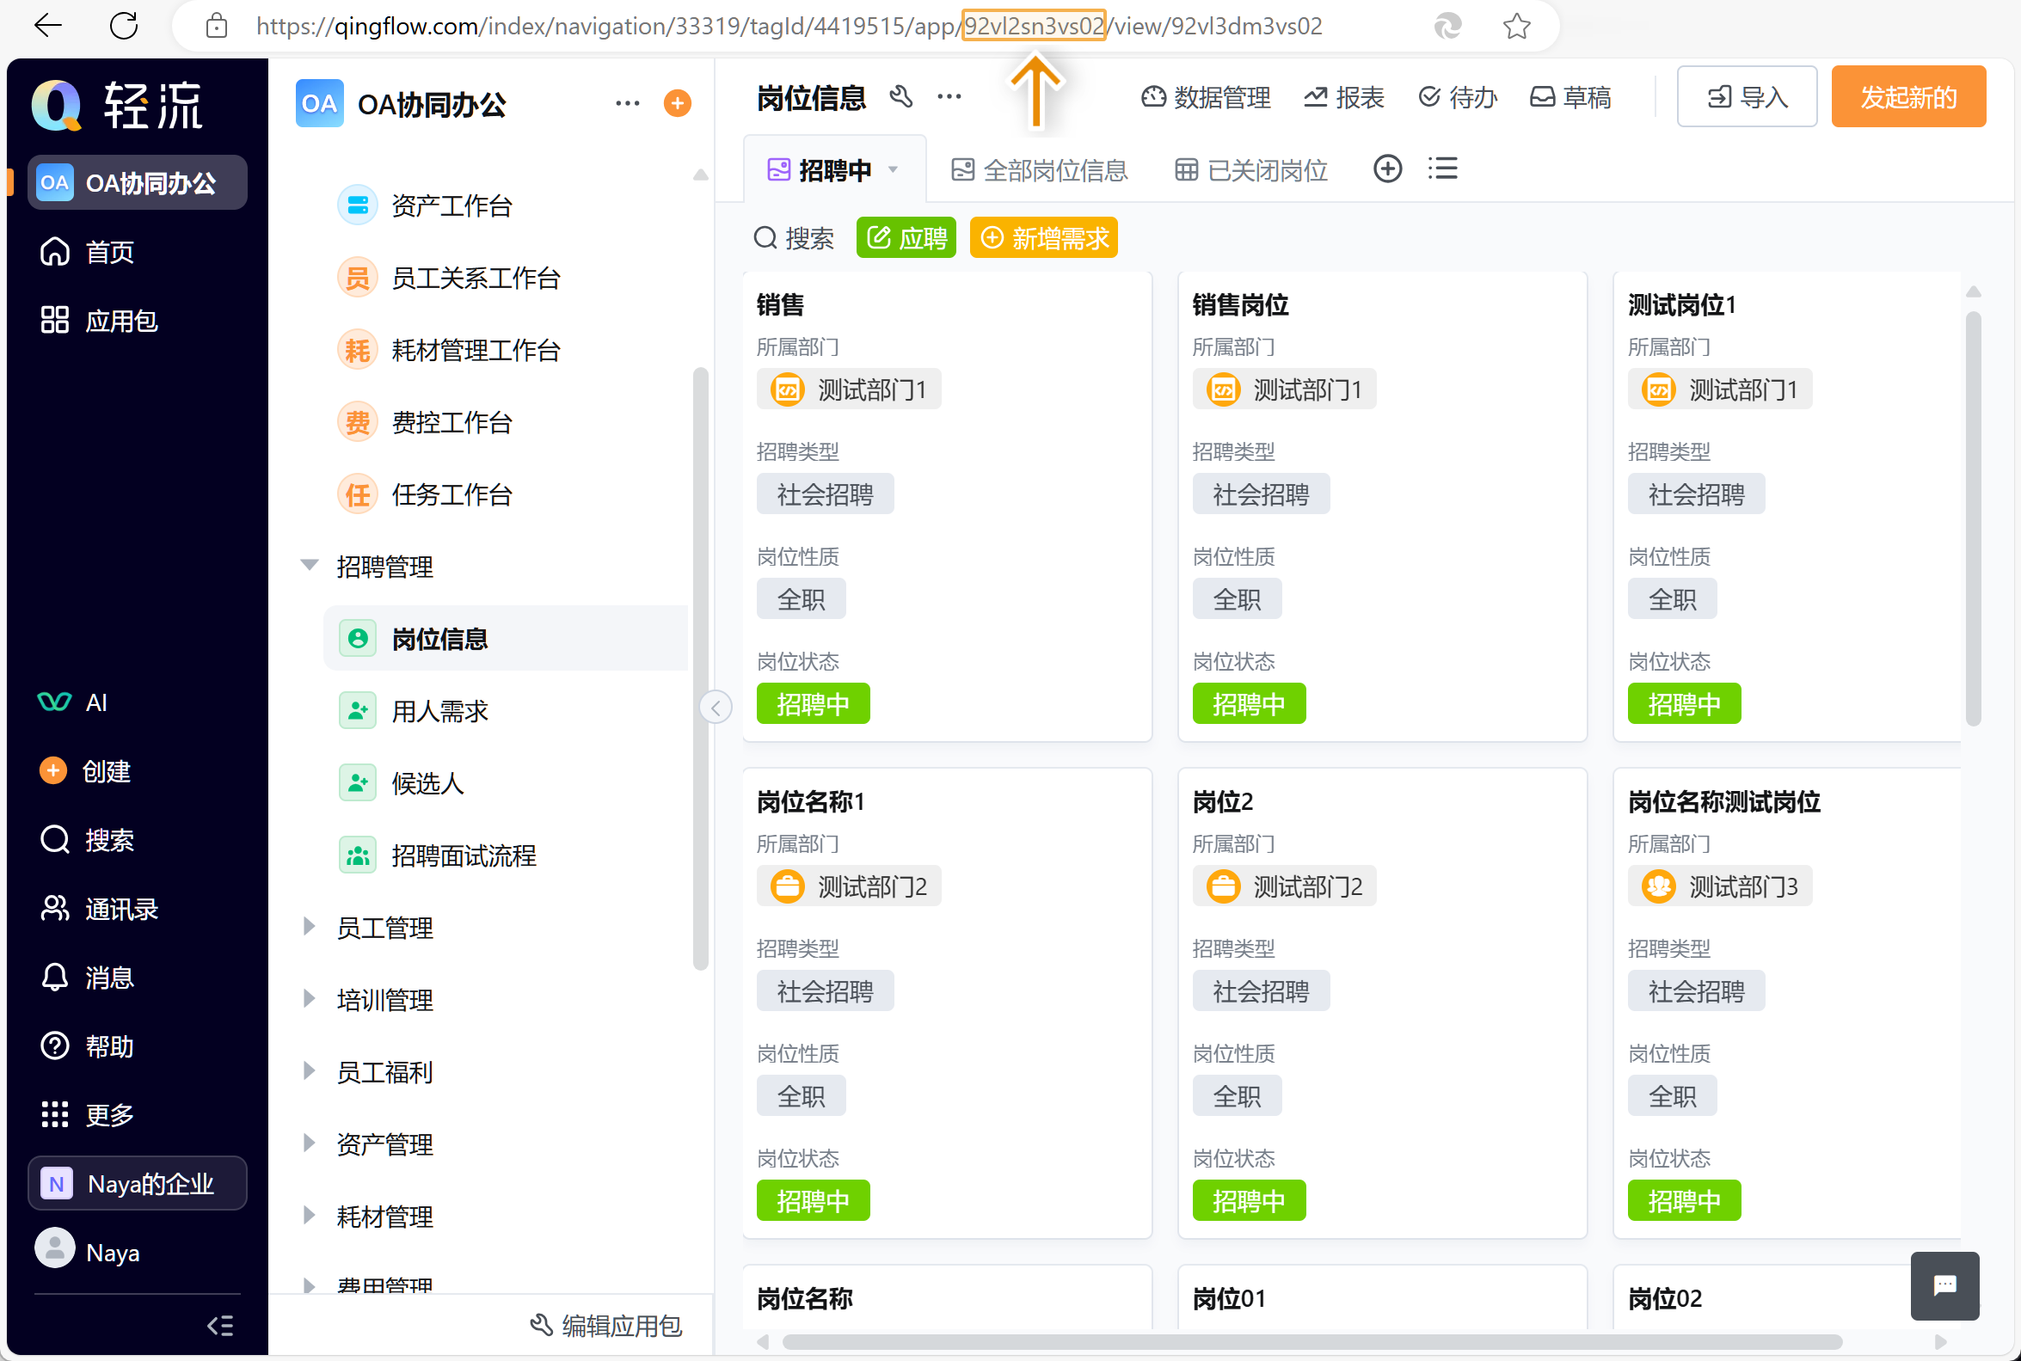Image resolution: width=2021 pixels, height=1361 pixels.
Task: Open the 招聘中 view dropdown arrow
Action: point(894,169)
